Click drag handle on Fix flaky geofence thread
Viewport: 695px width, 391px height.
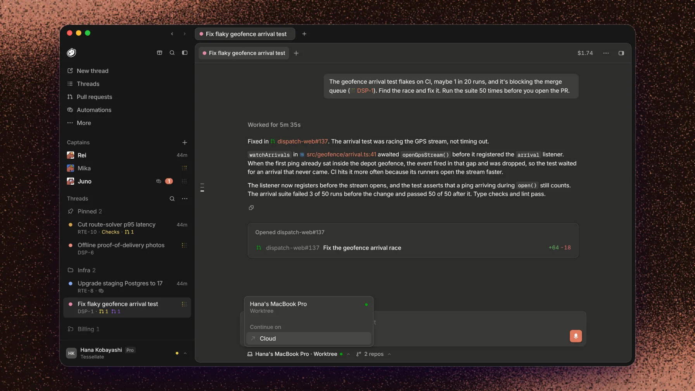[184, 304]
